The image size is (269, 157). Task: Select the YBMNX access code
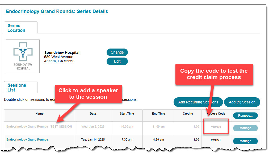tap(216, 127)
